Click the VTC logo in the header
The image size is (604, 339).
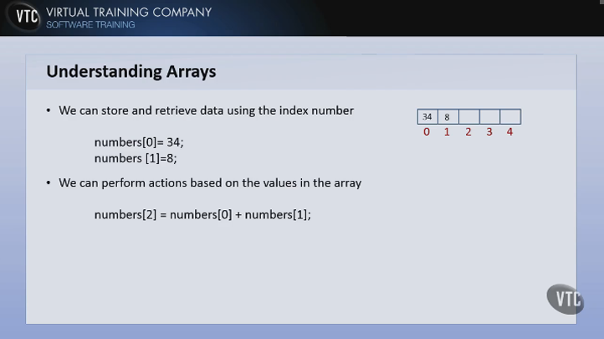coord(24,18)
